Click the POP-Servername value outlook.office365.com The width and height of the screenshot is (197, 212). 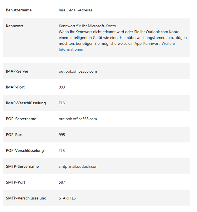coord(78,119)
